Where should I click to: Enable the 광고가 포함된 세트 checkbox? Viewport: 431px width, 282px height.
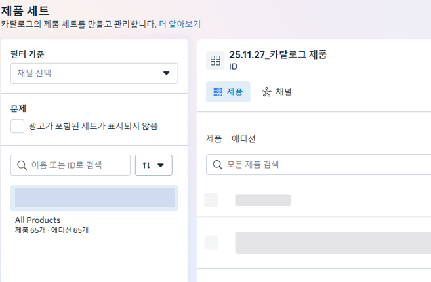(x=18, y=125)
